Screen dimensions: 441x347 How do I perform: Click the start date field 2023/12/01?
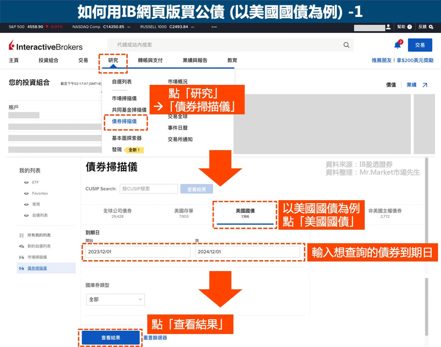pos(138,252)
